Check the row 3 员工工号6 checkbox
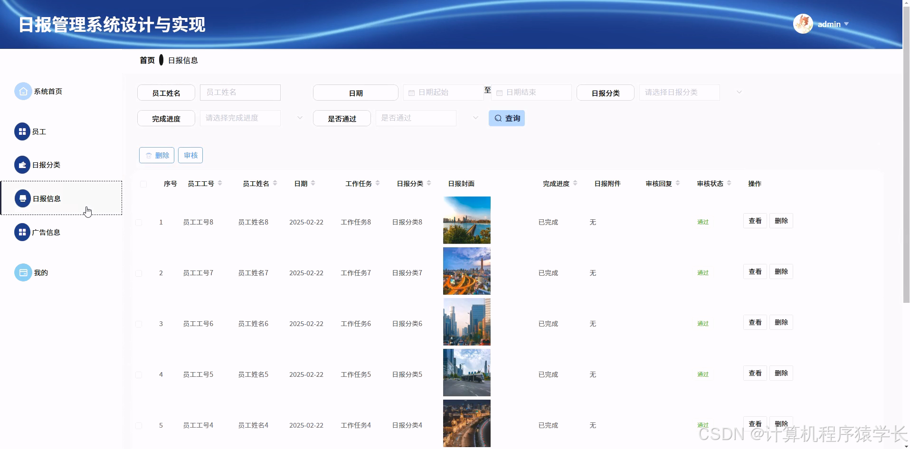 [139, 324]
